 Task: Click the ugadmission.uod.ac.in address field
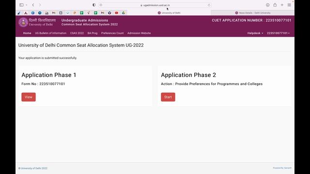coord(155,5)
